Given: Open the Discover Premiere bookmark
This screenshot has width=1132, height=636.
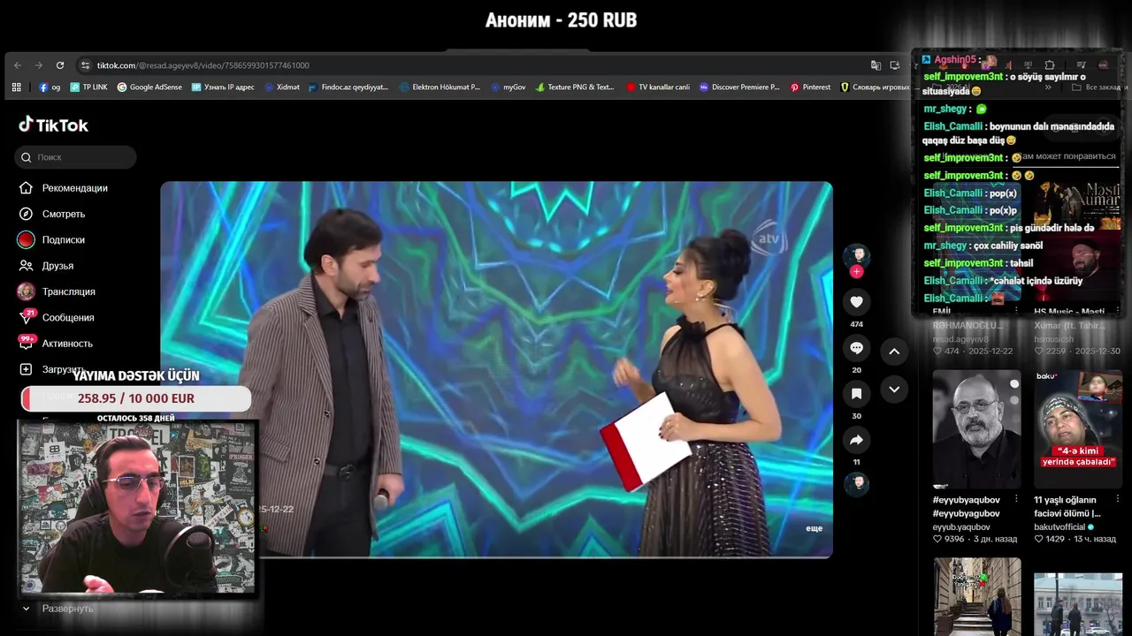Looking at the screenshot, I should (x=739, y=87).
